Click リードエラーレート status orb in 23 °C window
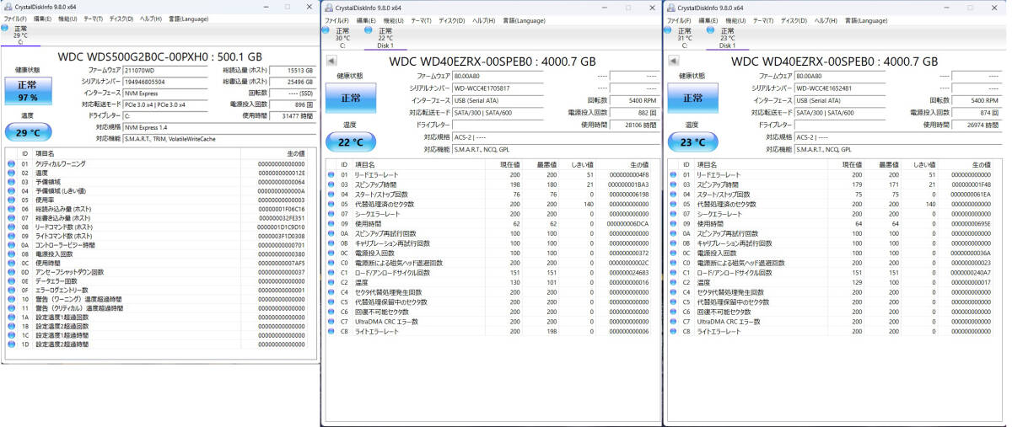Image resolution: width=1012 pixels, height=427 pixels. click(x=673, y=174)
